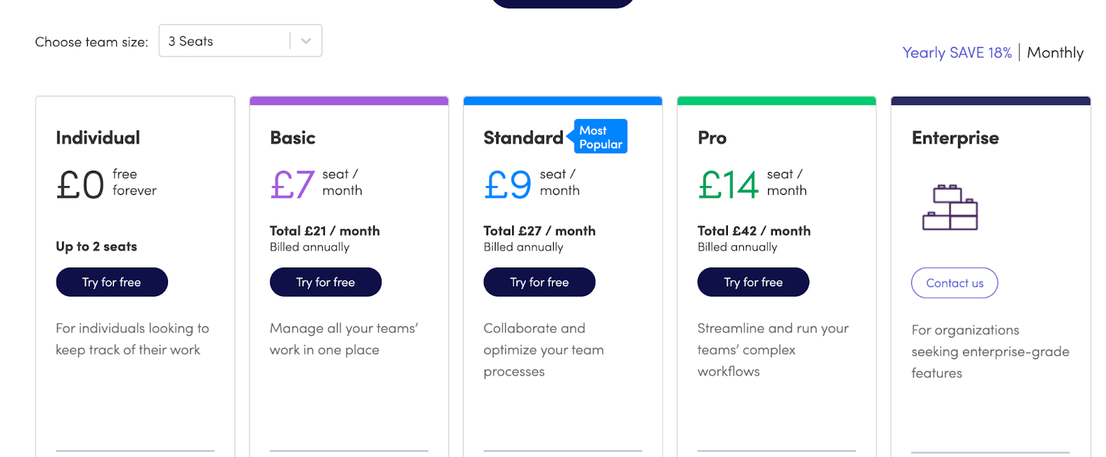1106x457 pixels.
Task: Click the green color bar atop the Pro card
Action: [776, 101]
